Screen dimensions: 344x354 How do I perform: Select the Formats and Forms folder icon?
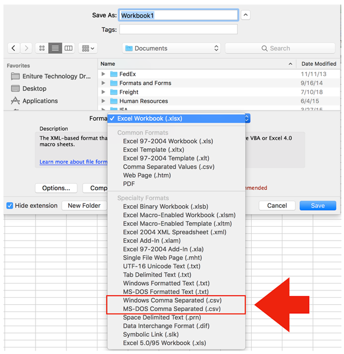[x=114, y=83]
